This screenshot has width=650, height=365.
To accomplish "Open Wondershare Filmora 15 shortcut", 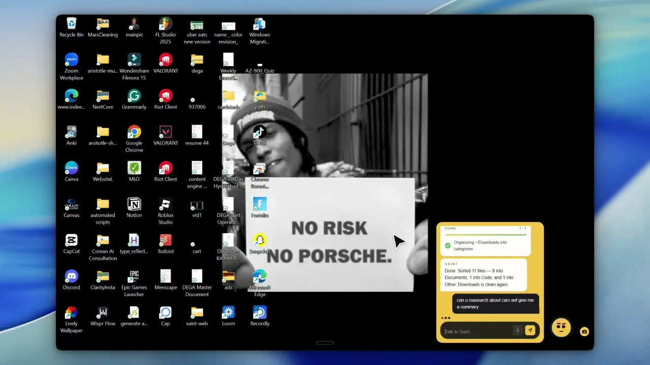I will click(134, 67).
